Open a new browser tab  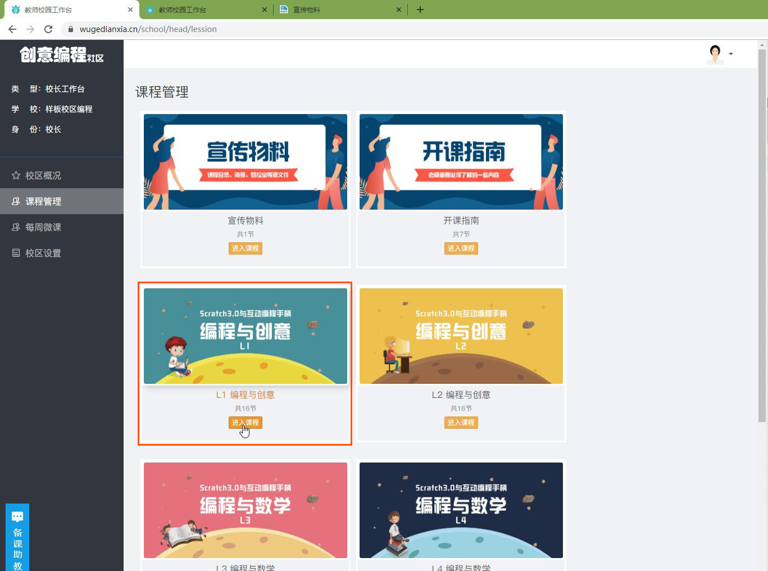[x=420, y=10]
